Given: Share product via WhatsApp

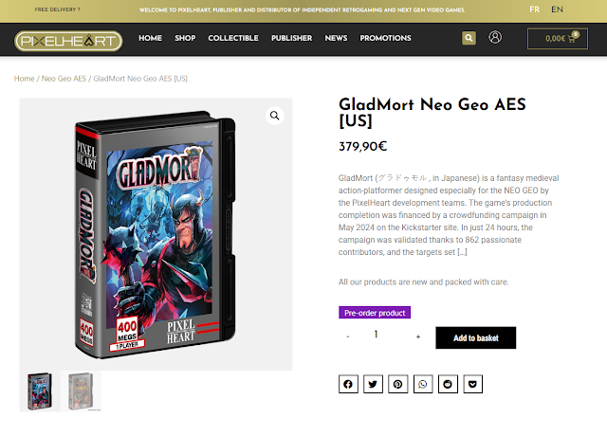Looking at the screenshot, I should tap(423, 384).
